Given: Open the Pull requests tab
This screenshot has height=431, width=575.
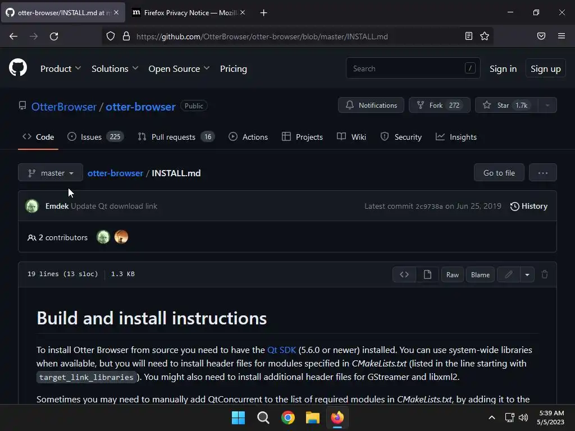Looking at the screenshot, I should [x=176, y=137].
